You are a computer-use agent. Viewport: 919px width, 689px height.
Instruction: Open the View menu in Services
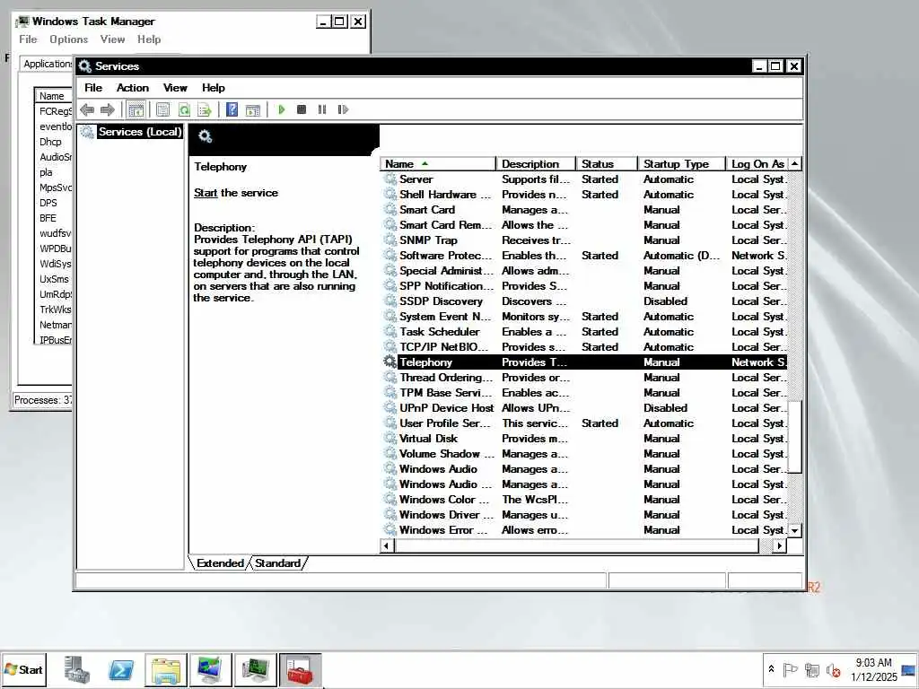pos(175,88)
